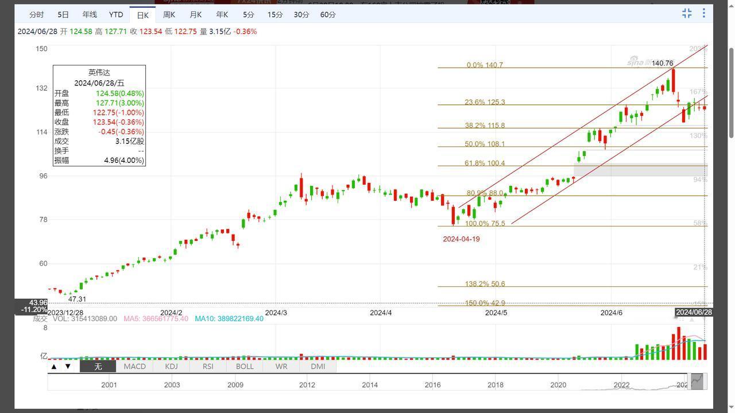Click the 150.0% 42.9 Fibonacci level label
This screenshot has height=413, width=735.
click(x=485, y=303)
